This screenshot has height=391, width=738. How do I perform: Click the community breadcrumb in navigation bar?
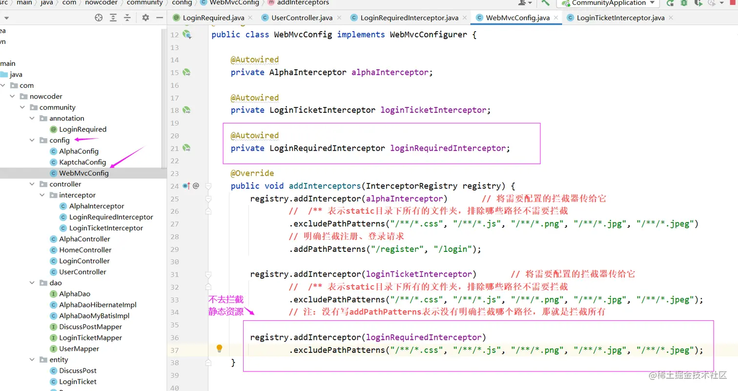pos(144,2)
